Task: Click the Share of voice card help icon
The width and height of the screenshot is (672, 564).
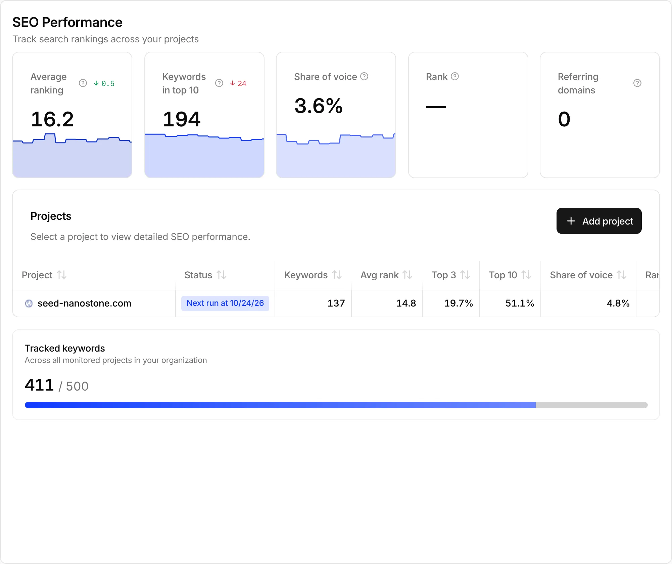Action: coord(364,76)
